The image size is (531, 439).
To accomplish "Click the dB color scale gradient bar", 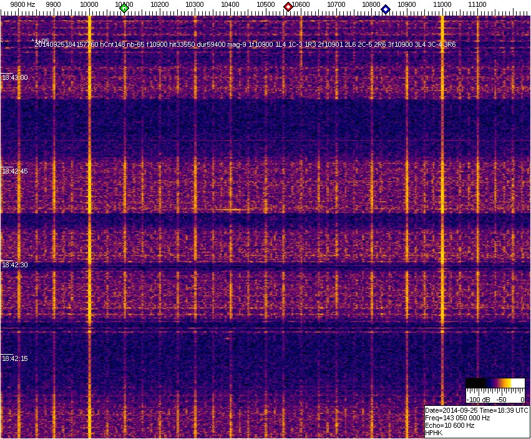I will point(497,383).
